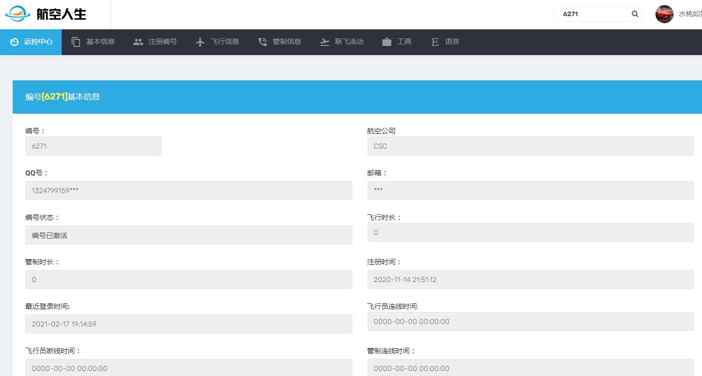This screenshot has width=702, height=376.
Task: Open the user avatar thumbnail
Action: click(x=664, y=14)
